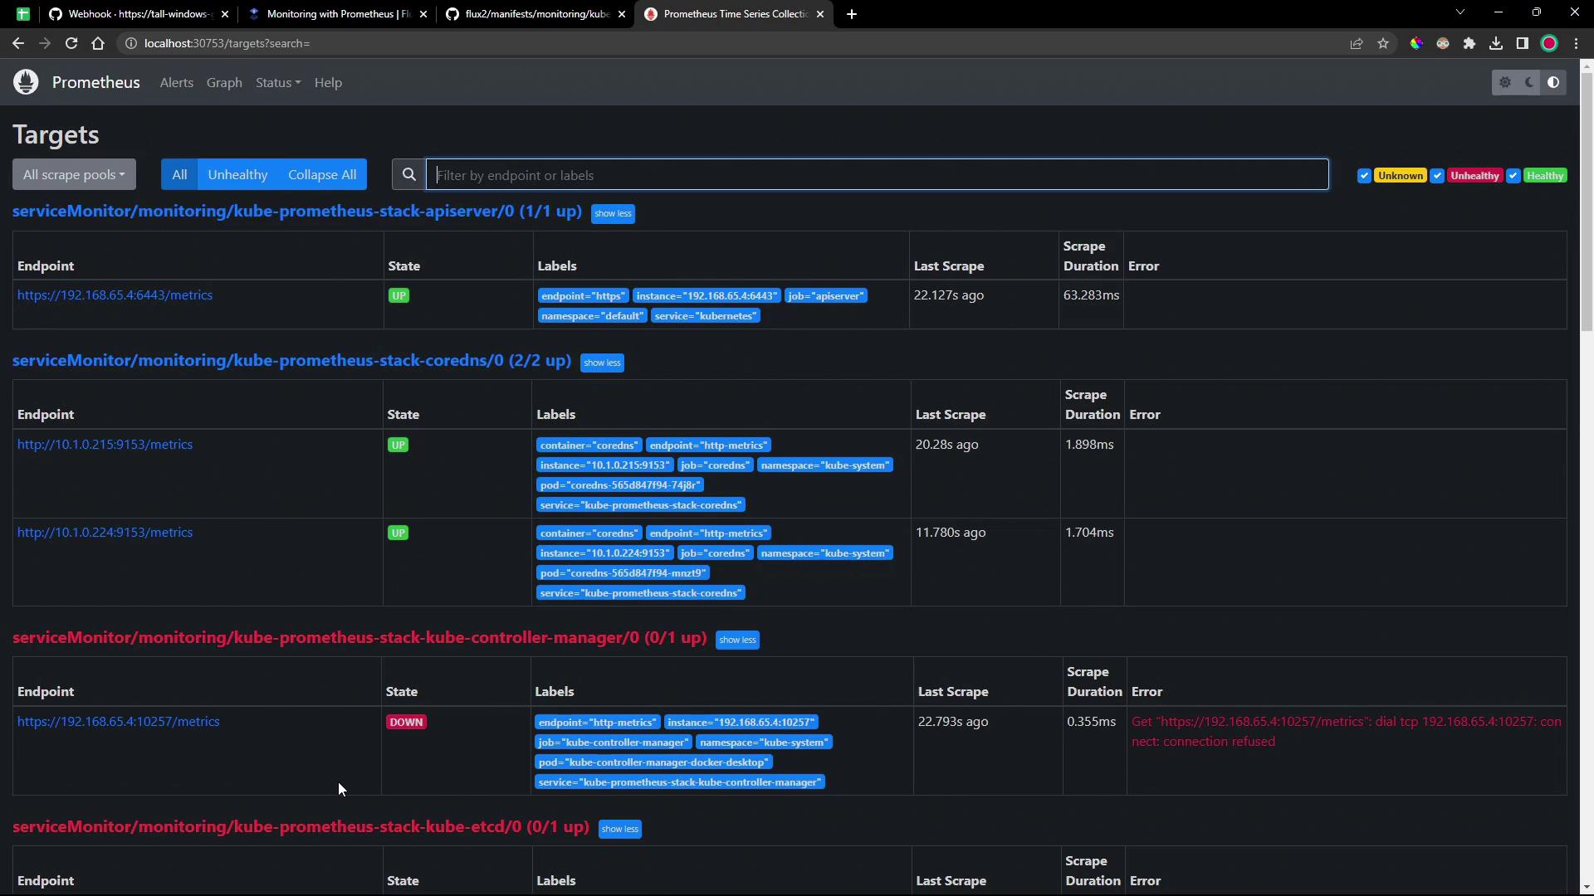The image size is (1594, 896).
Task: Open the Alerts navigation item
Action: (176, 83)
